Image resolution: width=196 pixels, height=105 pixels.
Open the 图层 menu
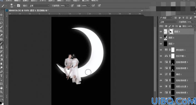point(34,1)
